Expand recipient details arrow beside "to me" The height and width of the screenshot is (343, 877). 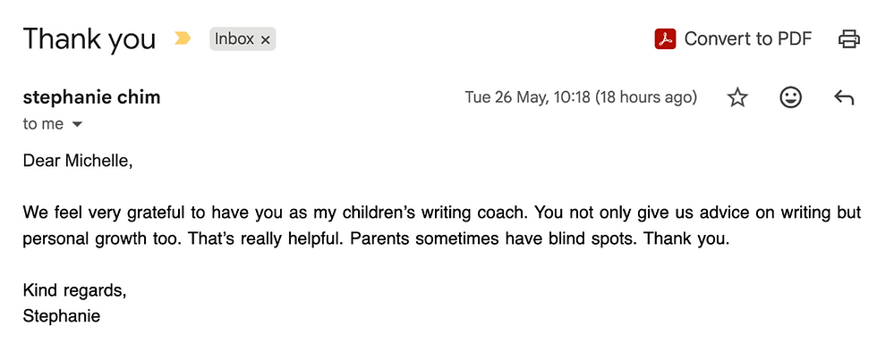click(x=77, y=124)
